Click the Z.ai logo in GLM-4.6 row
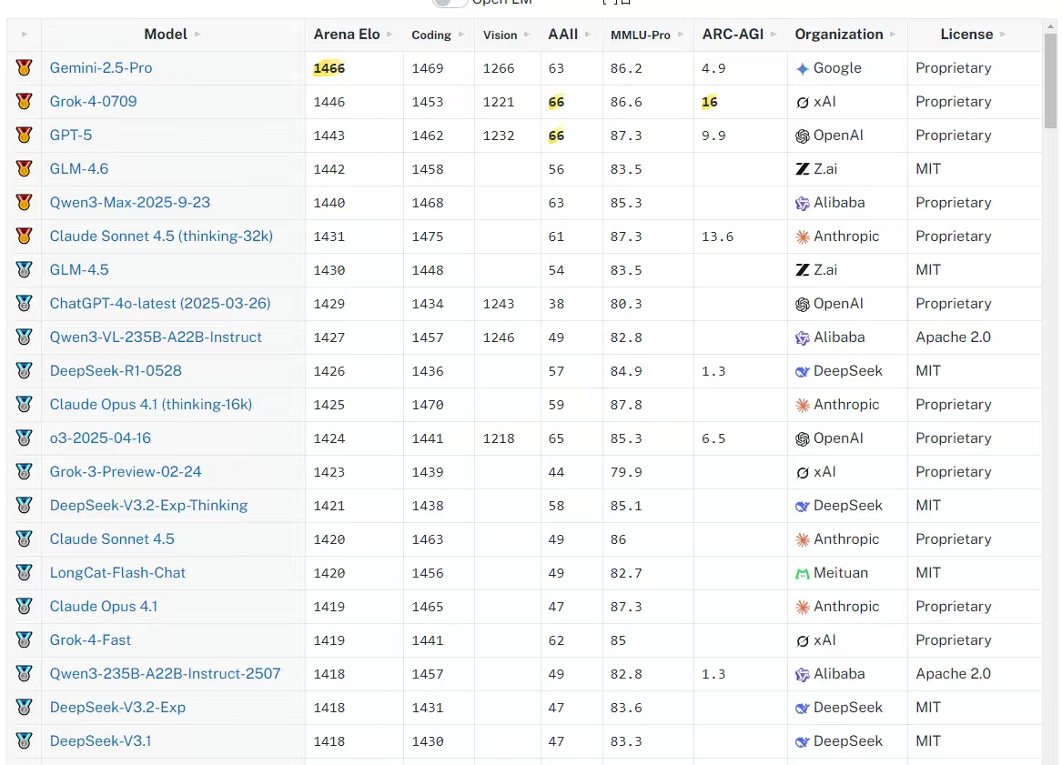1062x765 pixels. pyautogui.click(x=803, y=169)
